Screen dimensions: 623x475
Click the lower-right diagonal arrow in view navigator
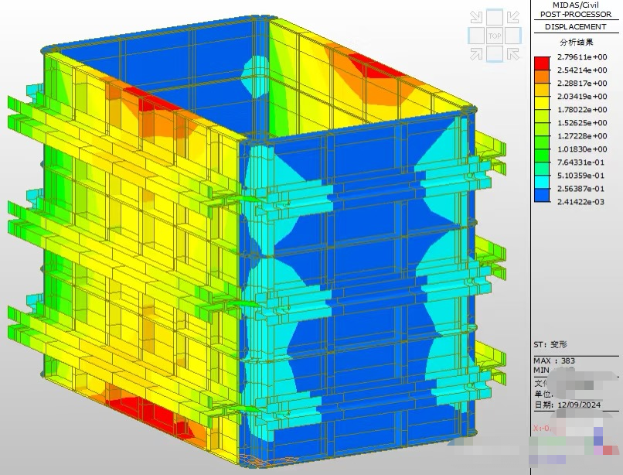(513, 54)
